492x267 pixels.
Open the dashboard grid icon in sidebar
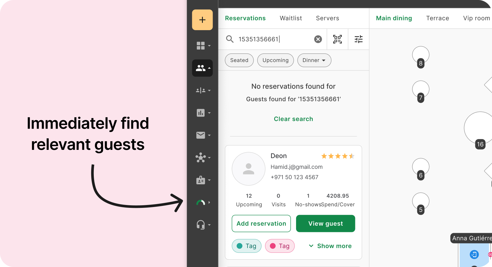tap(201, 46)
